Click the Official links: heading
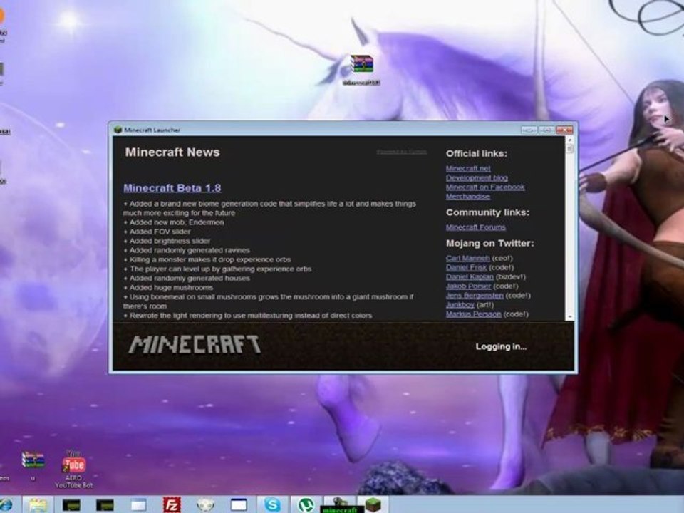 [477, 154]
